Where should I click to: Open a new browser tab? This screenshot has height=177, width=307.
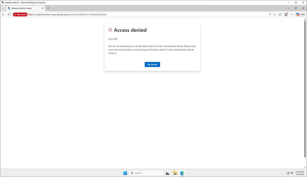pos(48,8)
